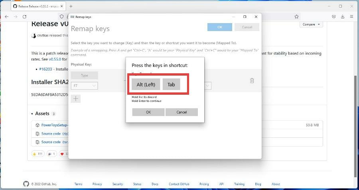Click the heart reaction button
Image resolution: width=359 pixels, height=190 pixels.
tap(64, 154)
